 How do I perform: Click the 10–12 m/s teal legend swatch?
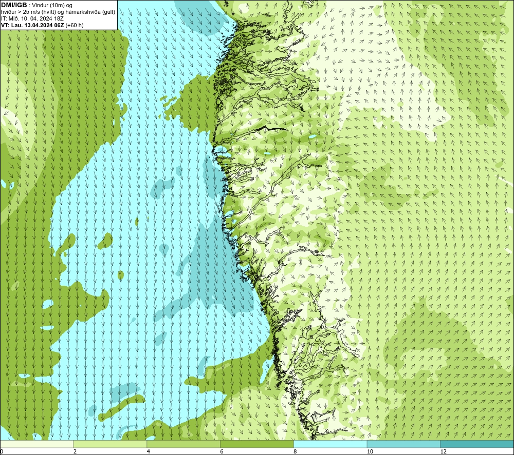(x=404, y=444)
